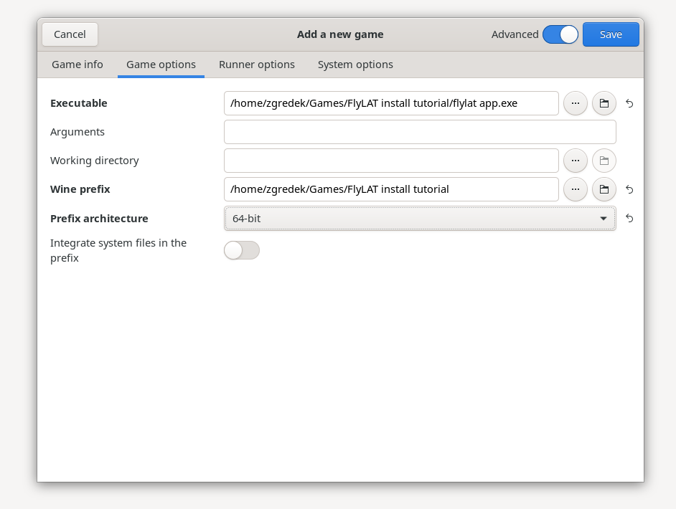
Task: Reset the Prefix architecture to default
Action: coord(629,218)
